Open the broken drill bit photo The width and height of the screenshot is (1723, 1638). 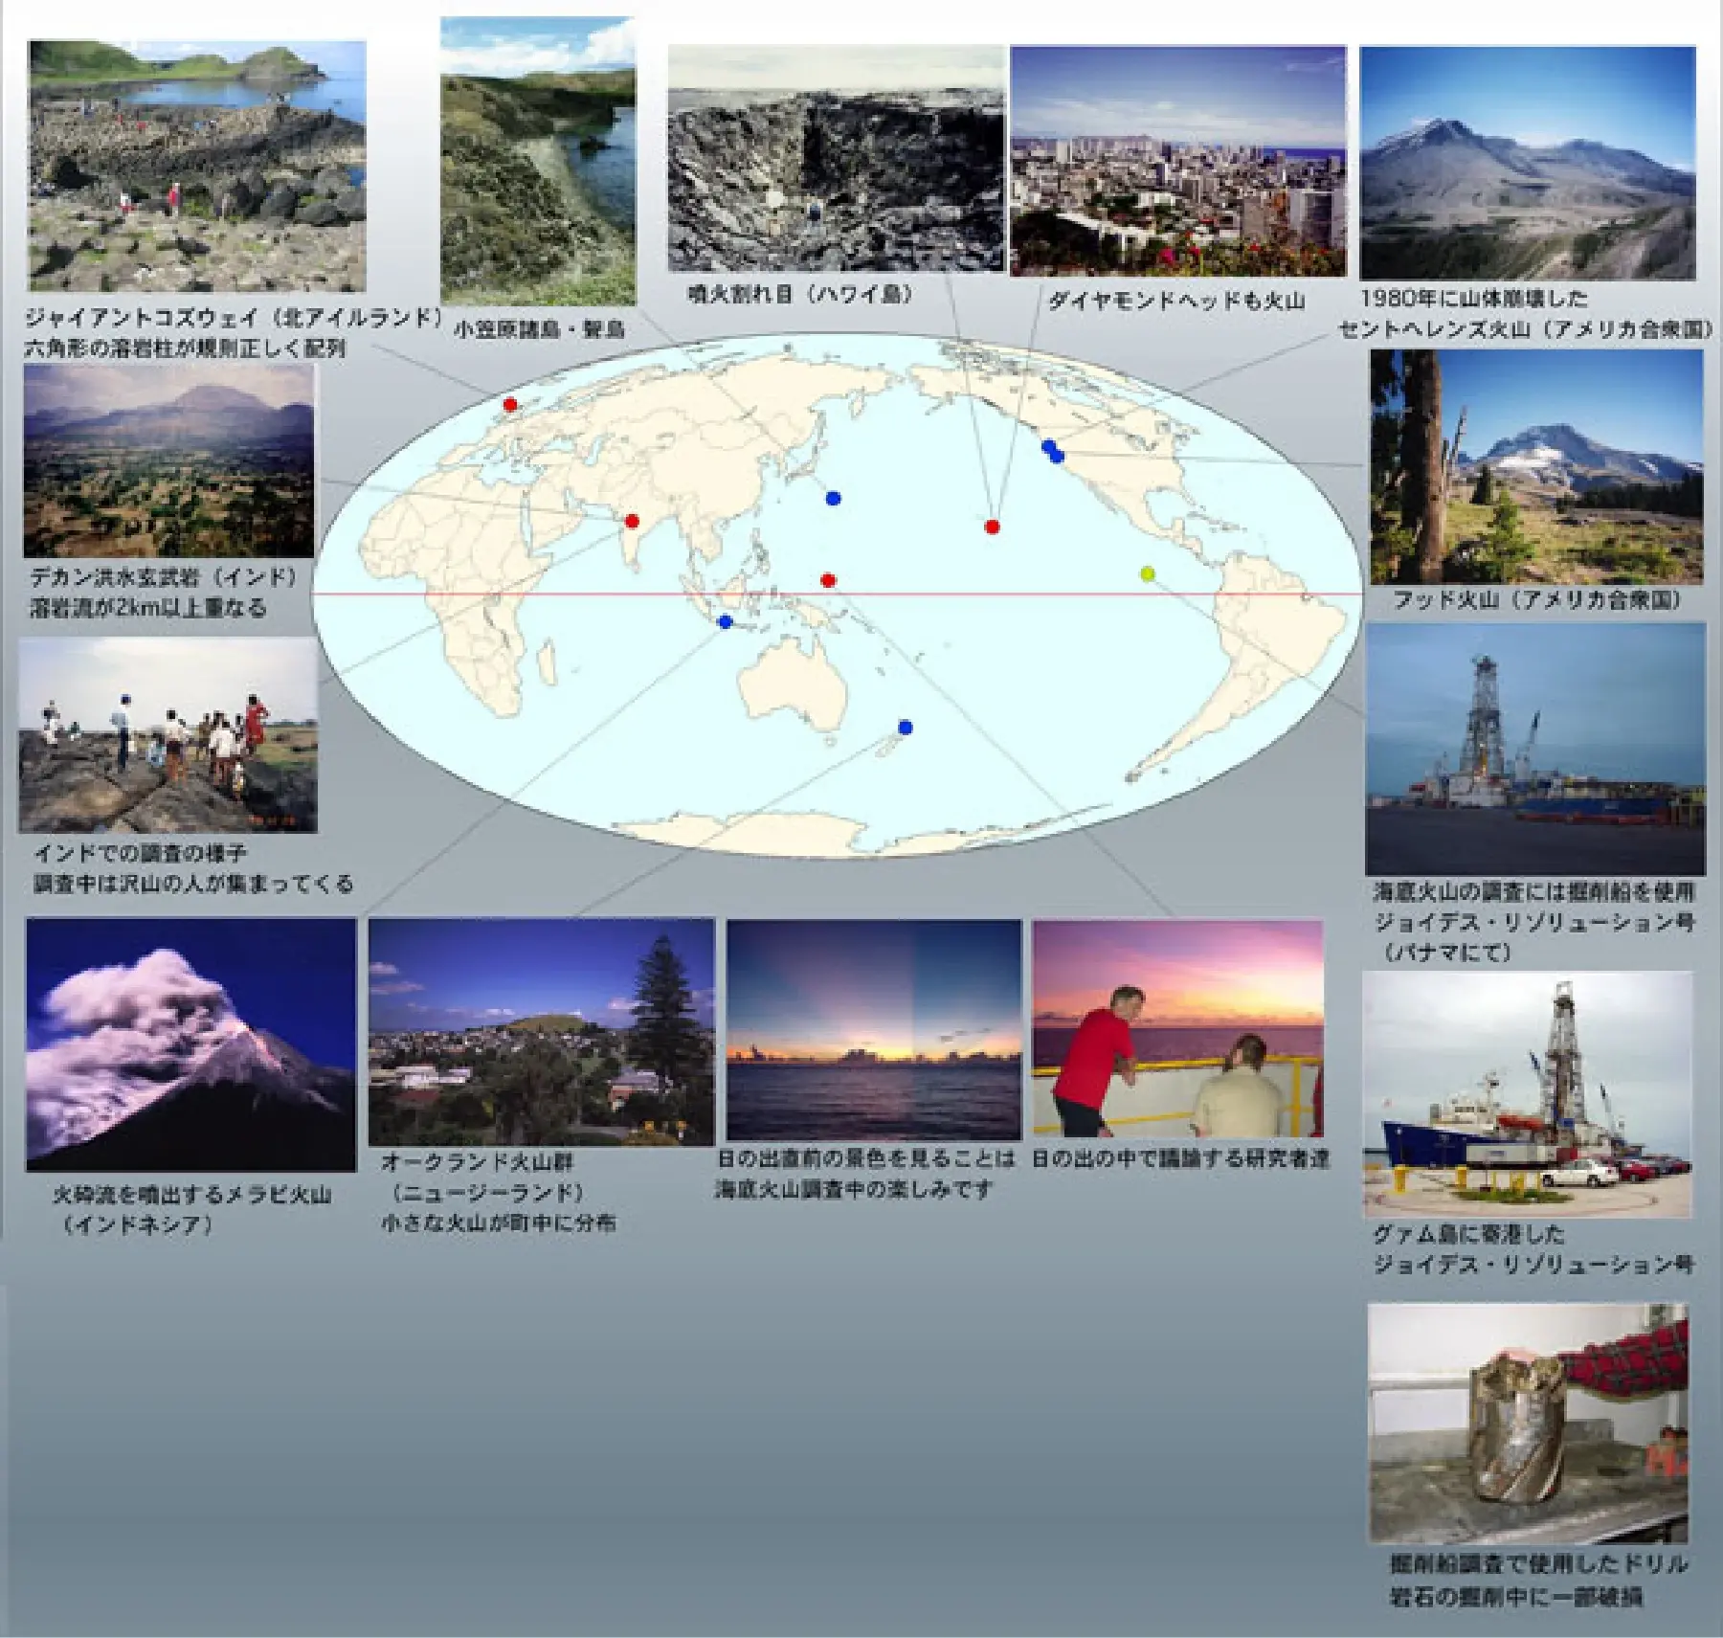(1532, 1426)
